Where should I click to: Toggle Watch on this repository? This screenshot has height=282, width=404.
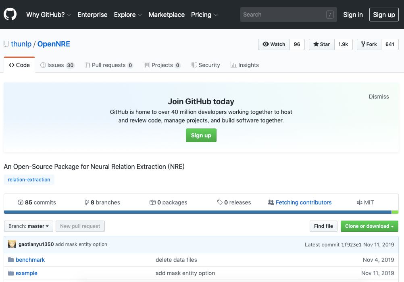coord(274,44)
